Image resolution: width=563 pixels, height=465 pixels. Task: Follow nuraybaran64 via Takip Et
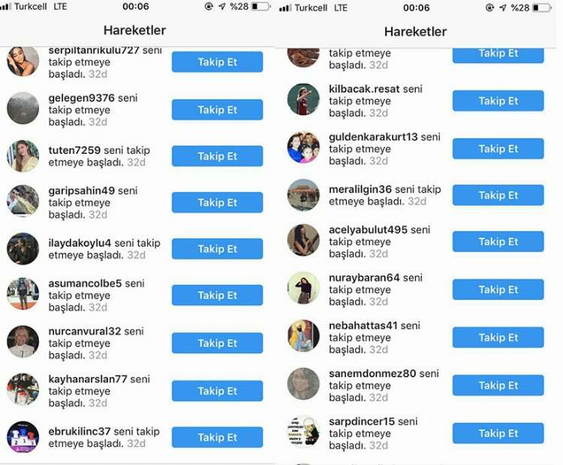pos(498,289)
